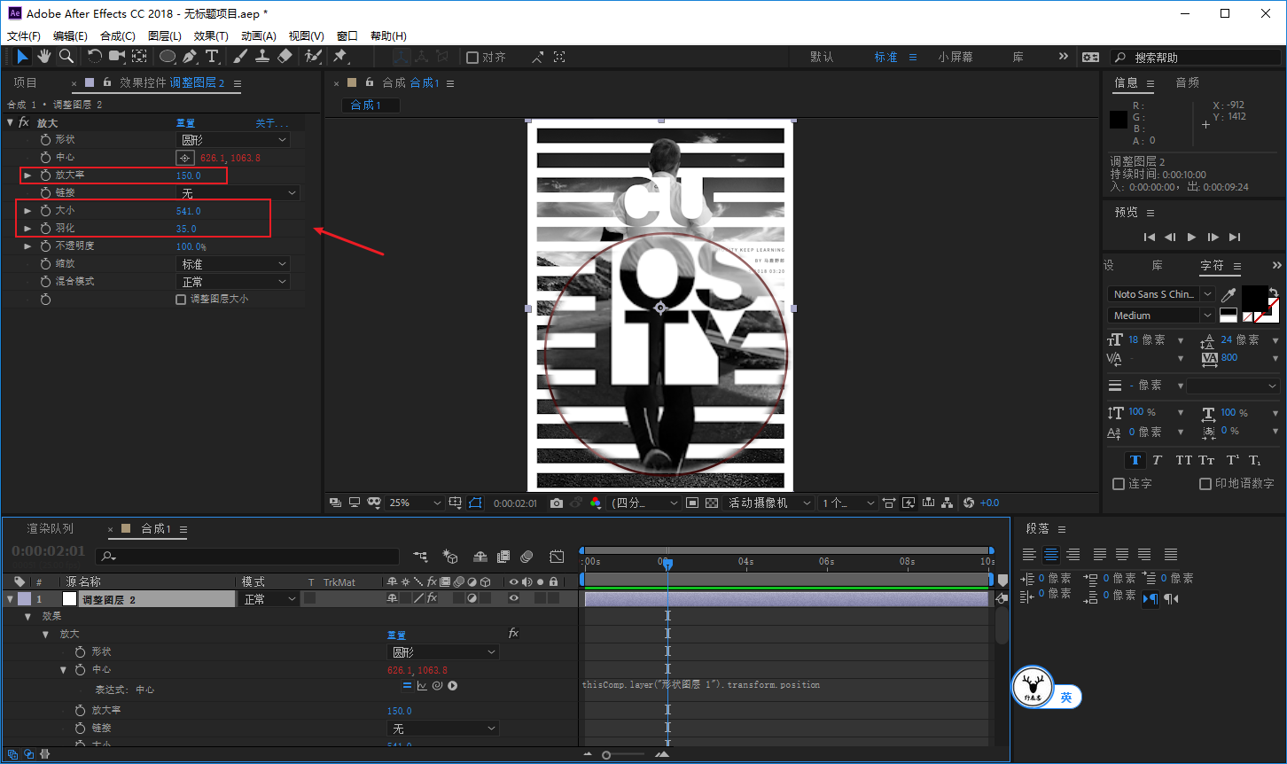Select the Unified Camera tool
This screenshot has width=1287, height=764.
[117, 56]
